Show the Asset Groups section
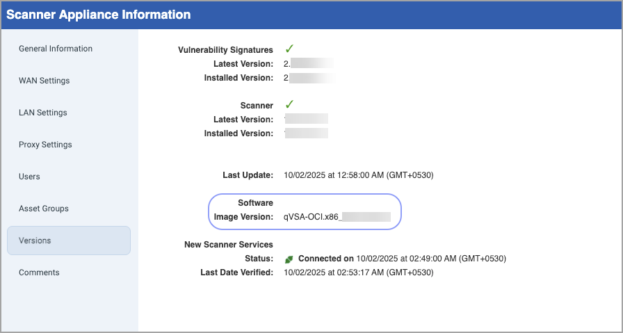This screenshot has height=333, width=623. [44, 209]
